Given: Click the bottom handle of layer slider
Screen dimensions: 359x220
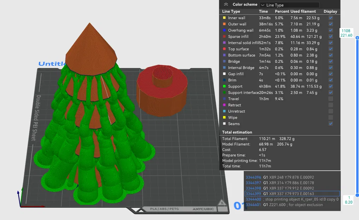Looking at the screenshot, I should (x=357, y=195).
